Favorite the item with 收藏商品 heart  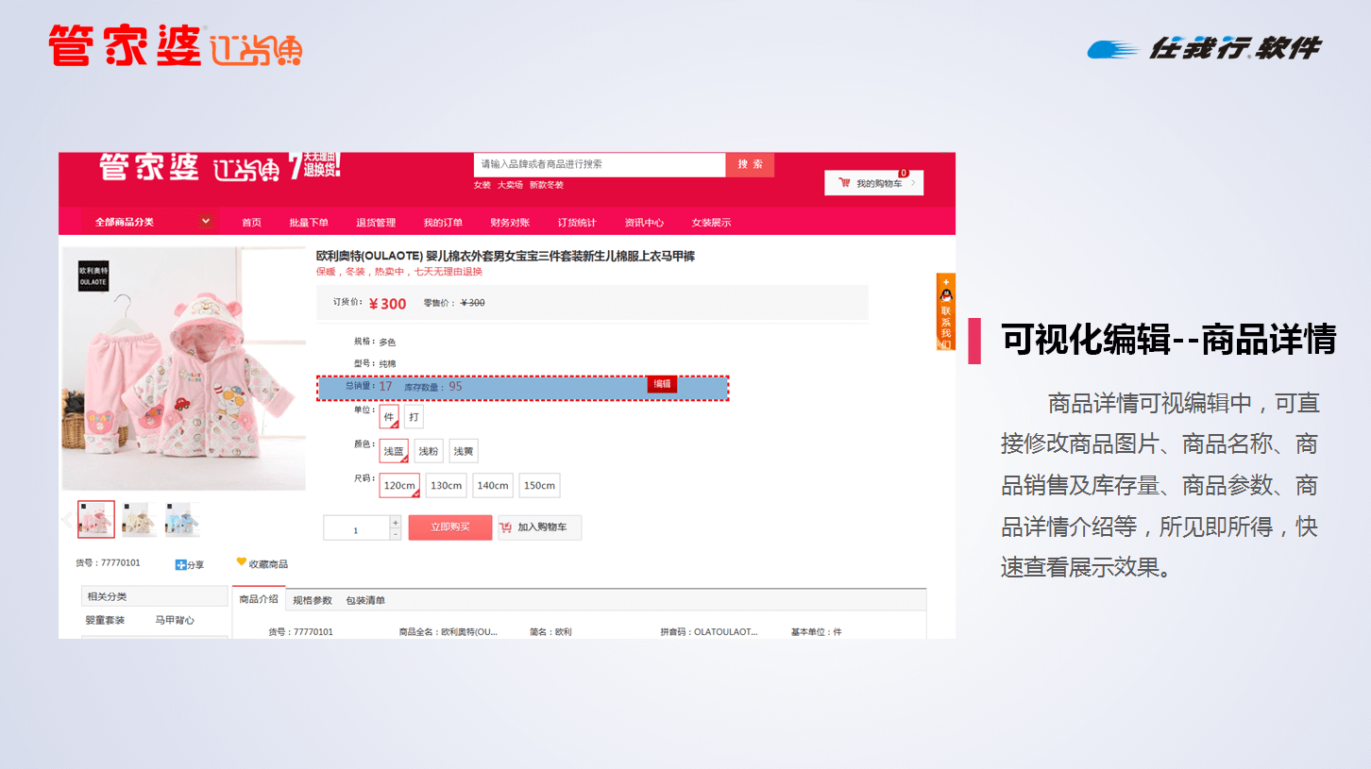[x=242, y=562]
